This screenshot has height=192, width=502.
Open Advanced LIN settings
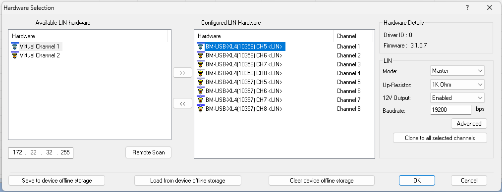pyautogui.click(x=469, y=124)
